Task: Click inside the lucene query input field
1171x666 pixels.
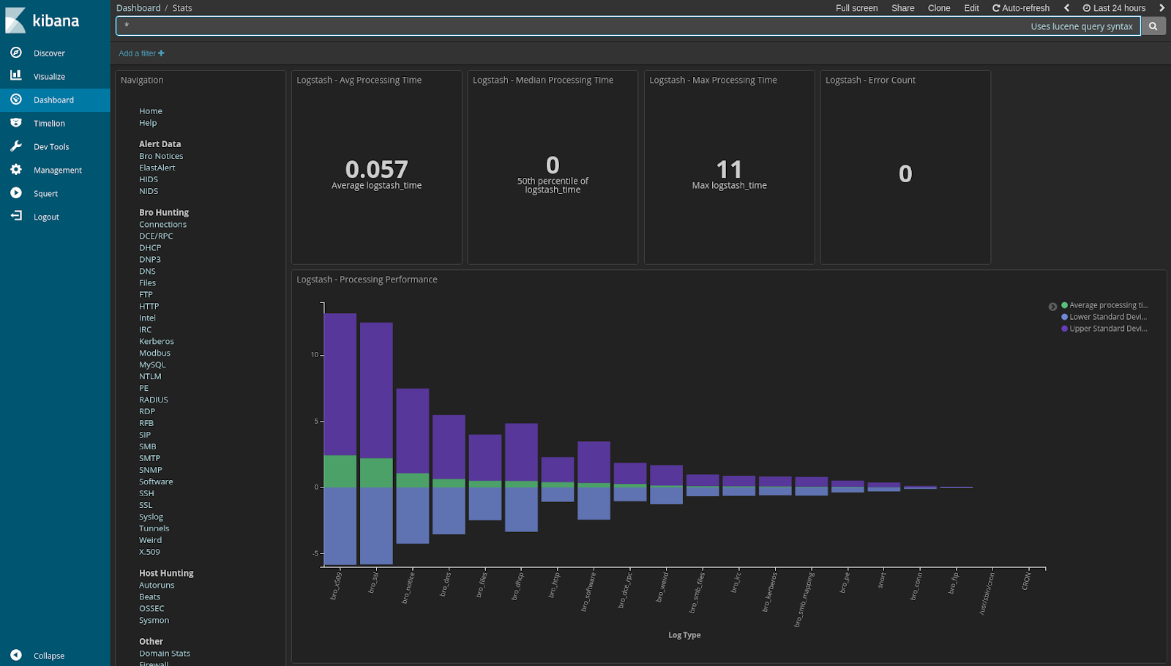Action: pos(512,26)
